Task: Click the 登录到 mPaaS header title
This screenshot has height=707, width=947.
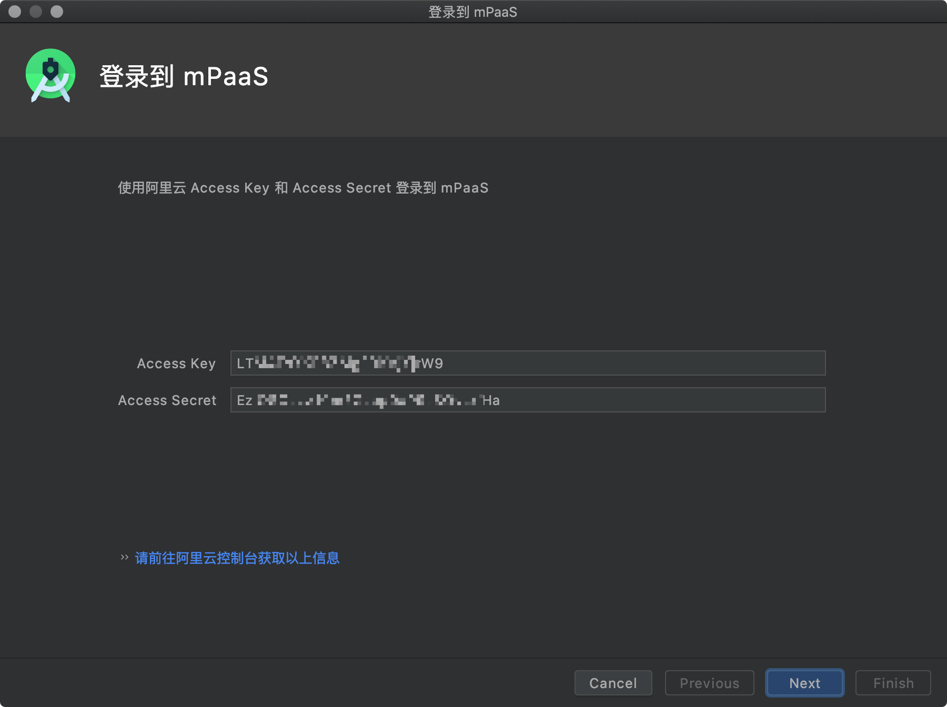Action: coord(184,76)
